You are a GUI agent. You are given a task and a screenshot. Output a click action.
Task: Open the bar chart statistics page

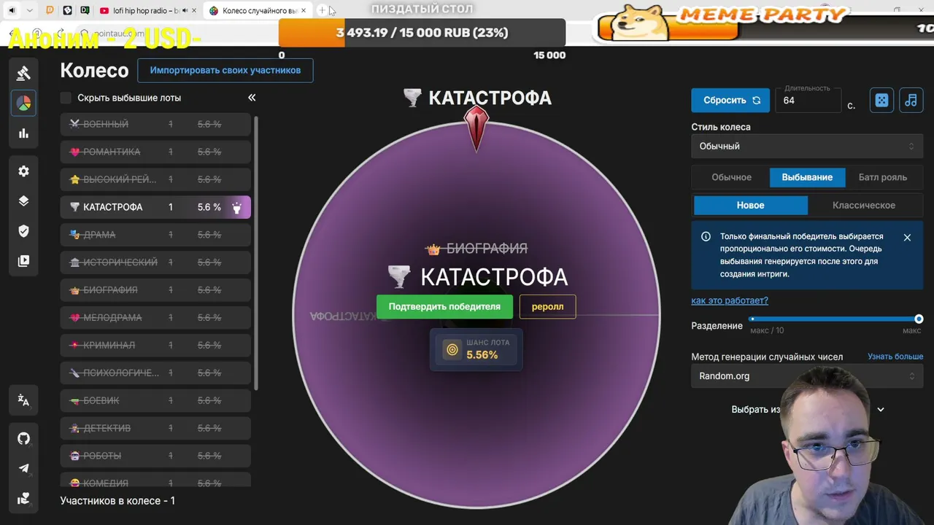pos(23,133)
